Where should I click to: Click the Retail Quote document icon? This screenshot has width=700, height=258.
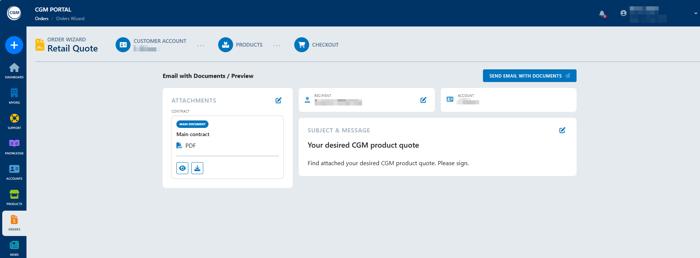(40, 44)
